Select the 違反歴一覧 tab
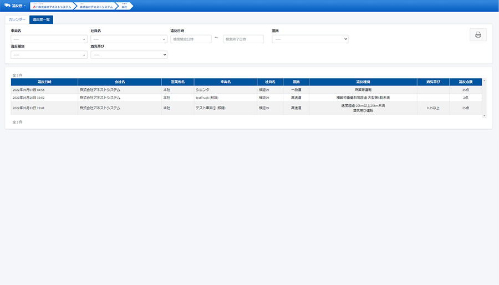 click(x=42, y=19)
